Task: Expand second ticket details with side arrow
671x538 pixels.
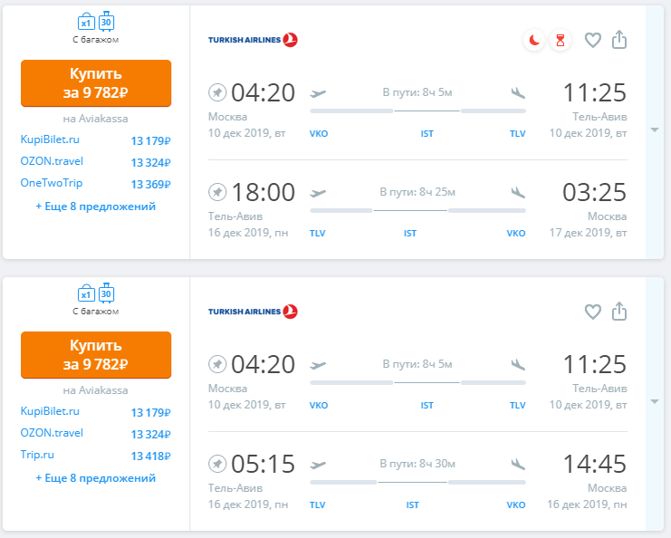Action: (655, 402)
